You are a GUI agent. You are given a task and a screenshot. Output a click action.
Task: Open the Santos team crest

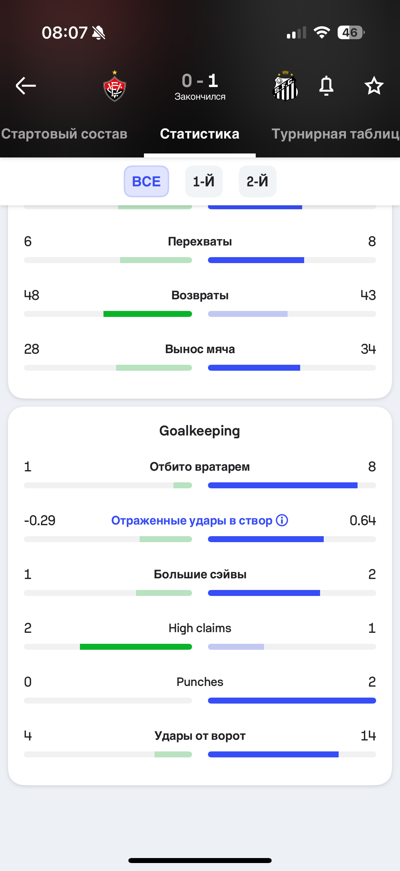tap(285, 87)
